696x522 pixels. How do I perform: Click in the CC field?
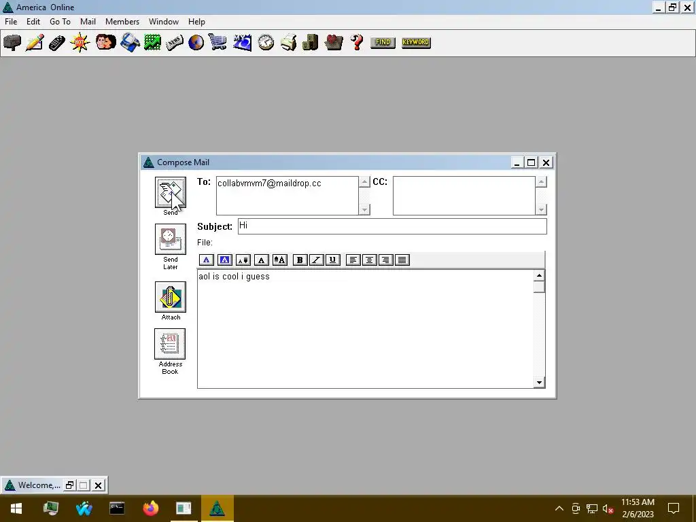[x=464, y=196]
